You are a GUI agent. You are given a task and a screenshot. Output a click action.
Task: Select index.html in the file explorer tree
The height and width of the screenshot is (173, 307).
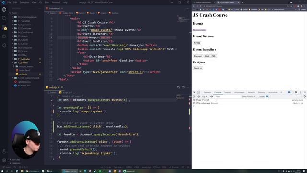[24, 70]
